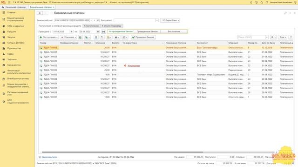The image size is (298, 167).
Task: Open the Казначейство section
Action: click(14, 65)
